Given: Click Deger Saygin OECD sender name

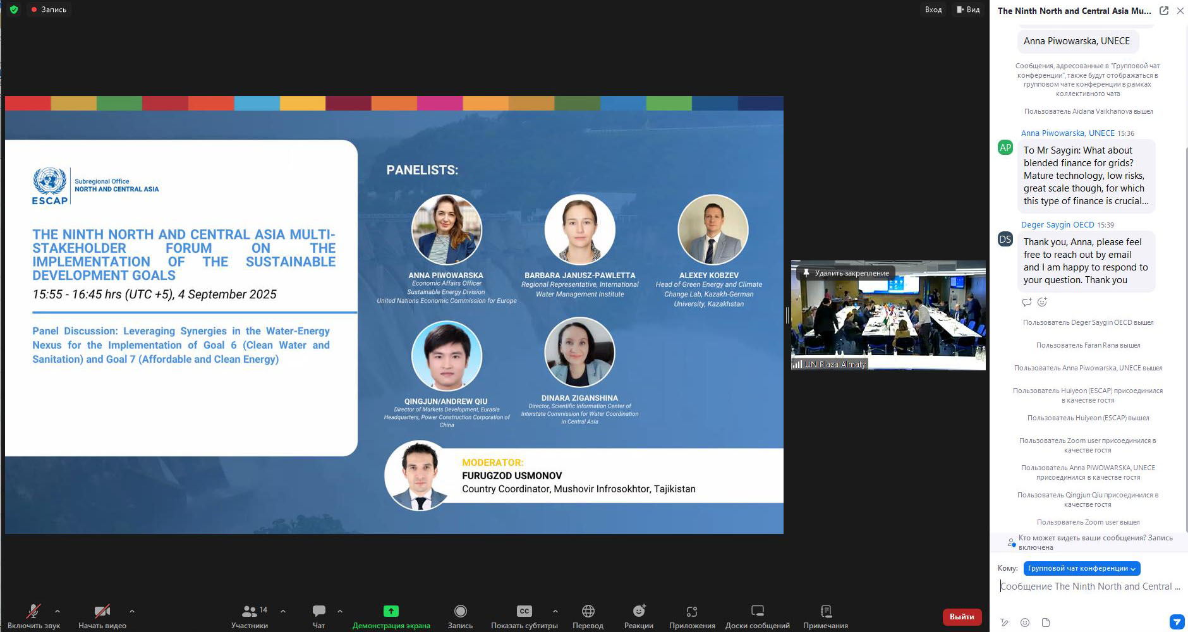Looking at the screenshot, I should click(1057, 225).
